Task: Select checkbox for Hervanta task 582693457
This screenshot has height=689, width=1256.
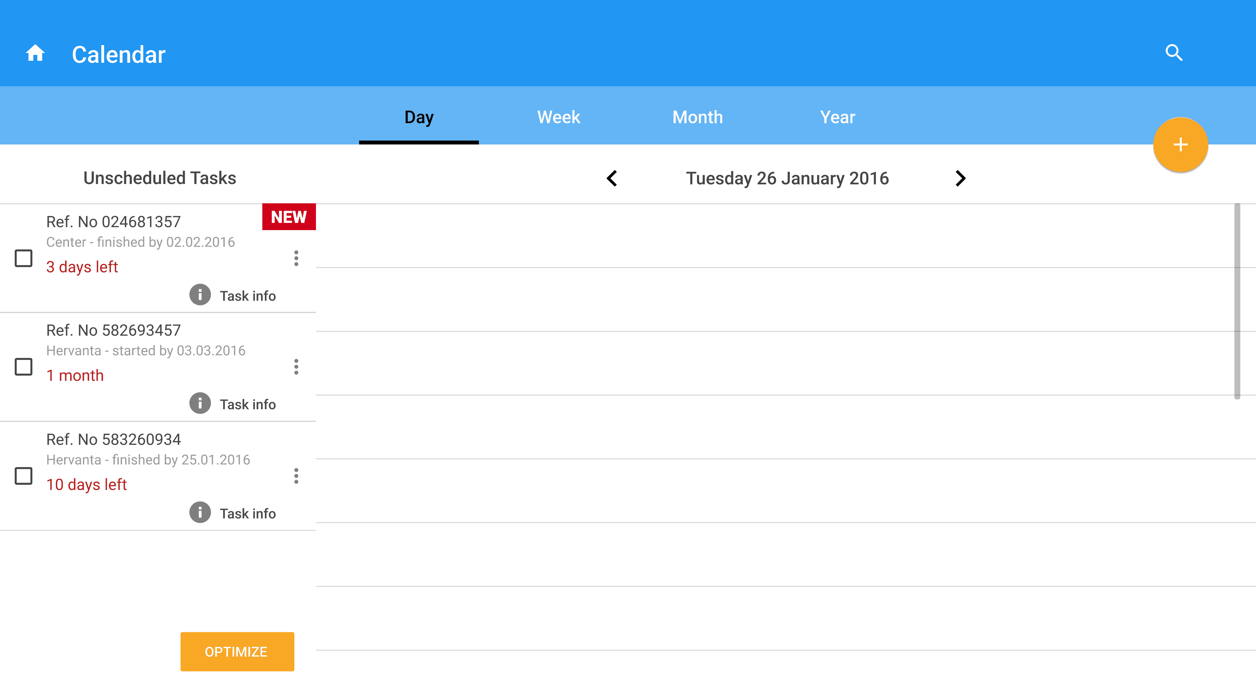Action: [x=24, y=367]
